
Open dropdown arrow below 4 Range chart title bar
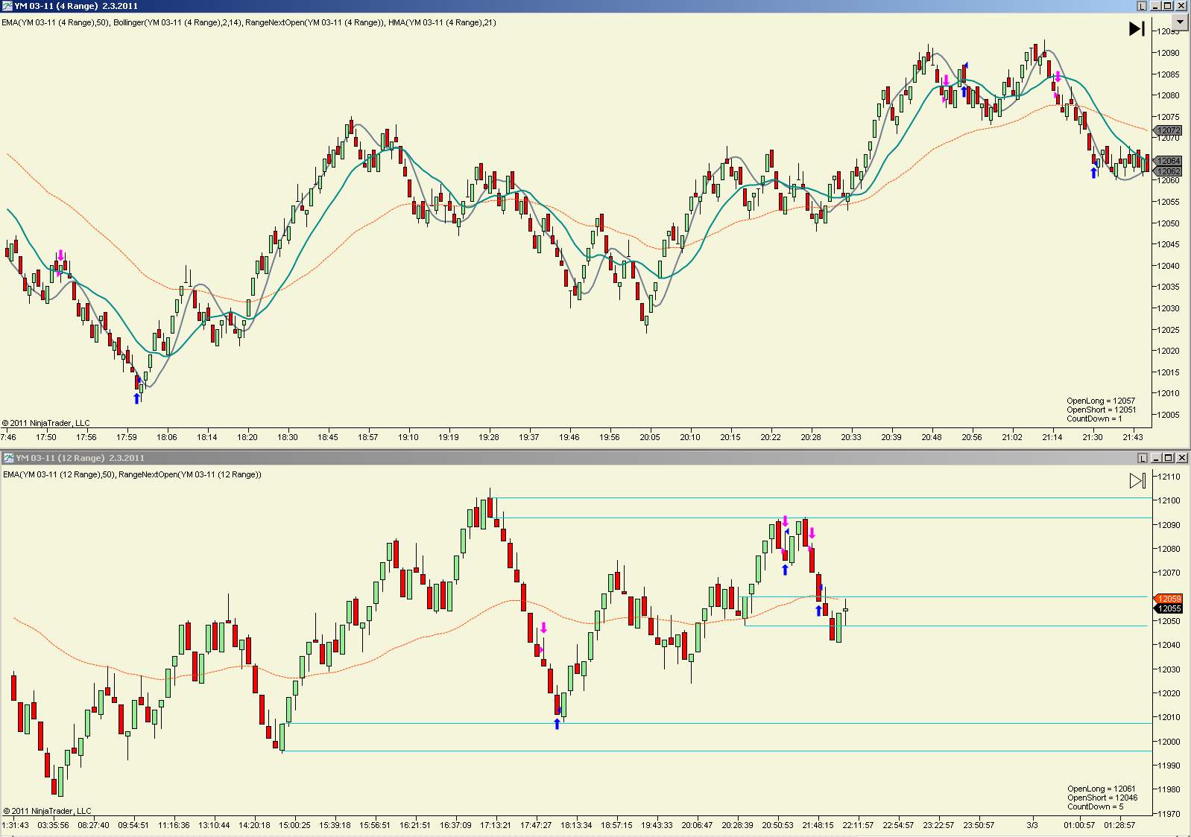click(x=1179, y=22)
